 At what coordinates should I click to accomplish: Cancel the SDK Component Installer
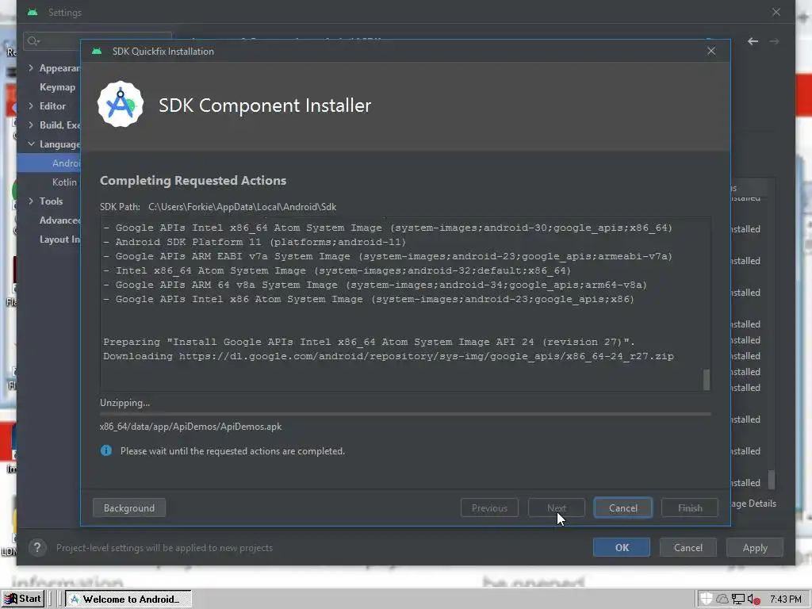click(x=623, y=508)
